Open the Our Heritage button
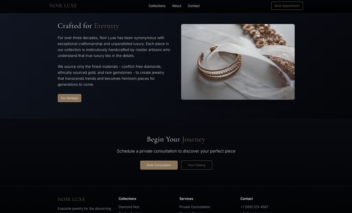The width and height of the screenshot is (352, 213). 69,98
